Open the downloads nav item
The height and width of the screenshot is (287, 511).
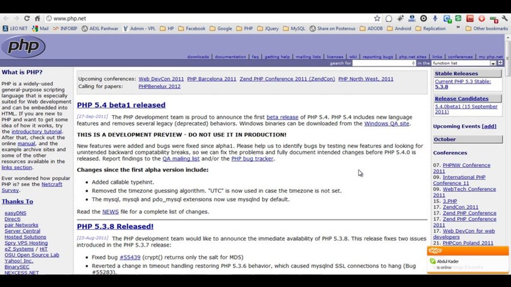point(198,57)
